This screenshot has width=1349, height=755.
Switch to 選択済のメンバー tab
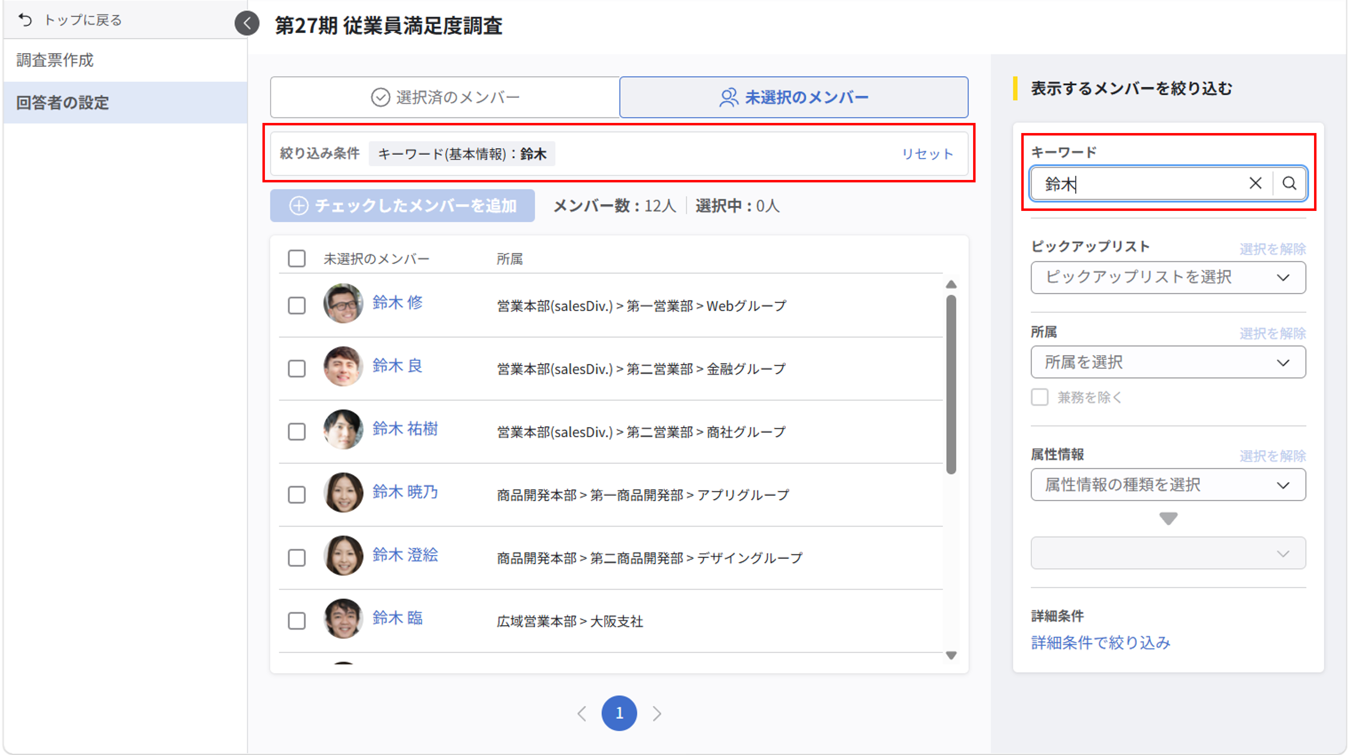pos(445,97)
